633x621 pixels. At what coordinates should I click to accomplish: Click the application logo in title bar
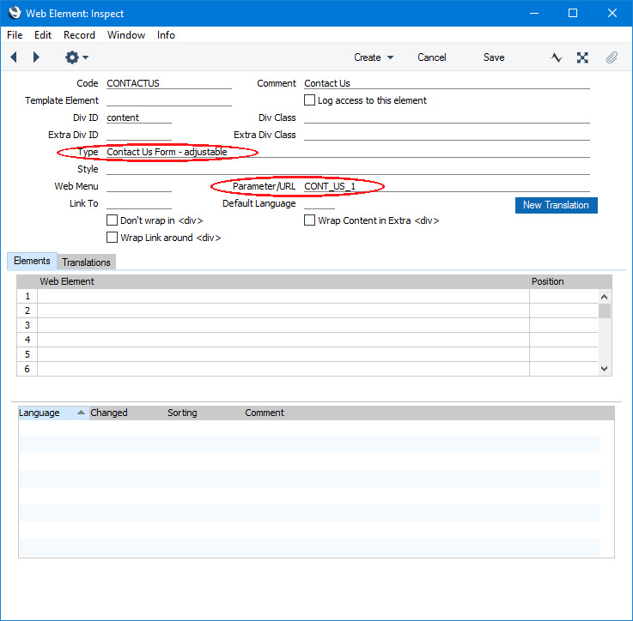pyautogui.click(x=14, y=13)
